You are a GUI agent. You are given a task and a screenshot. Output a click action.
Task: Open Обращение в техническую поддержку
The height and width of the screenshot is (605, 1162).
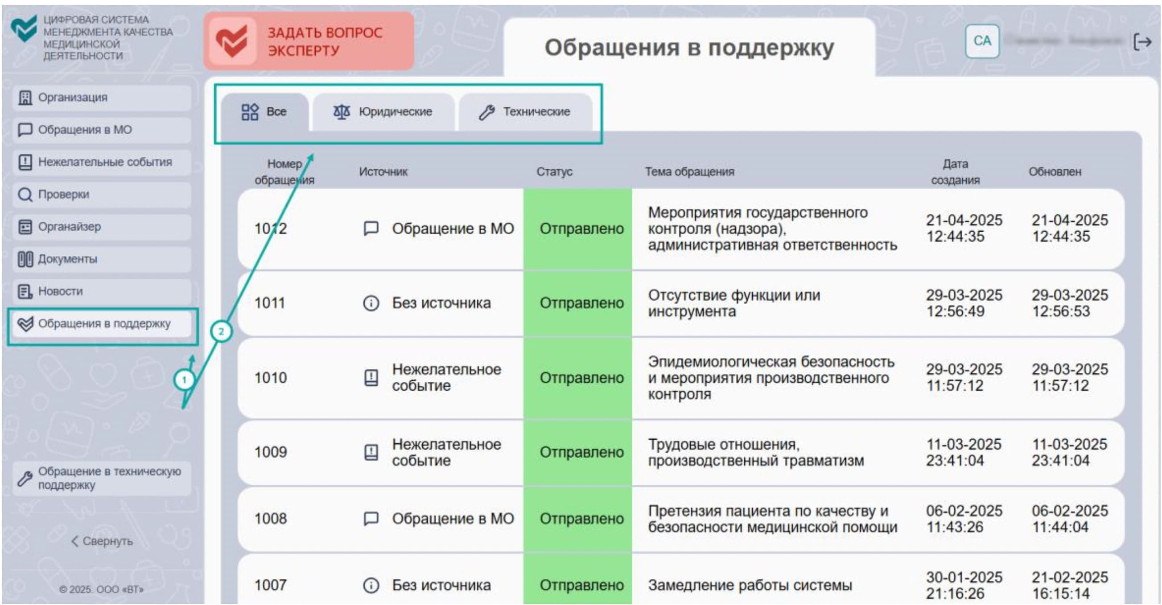coord(102,478)
